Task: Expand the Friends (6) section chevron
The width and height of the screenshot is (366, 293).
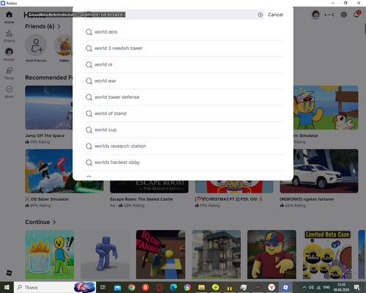Action: (x=59, y=26)
